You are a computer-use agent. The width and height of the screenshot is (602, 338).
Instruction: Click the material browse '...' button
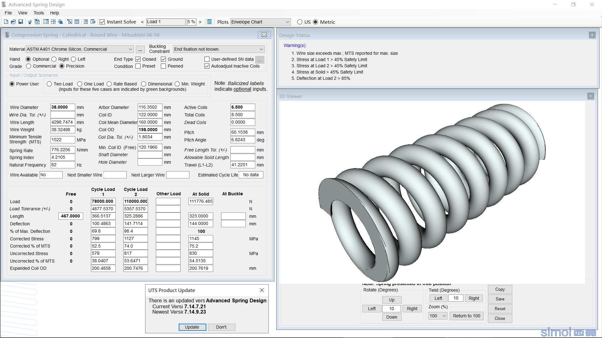140,49
